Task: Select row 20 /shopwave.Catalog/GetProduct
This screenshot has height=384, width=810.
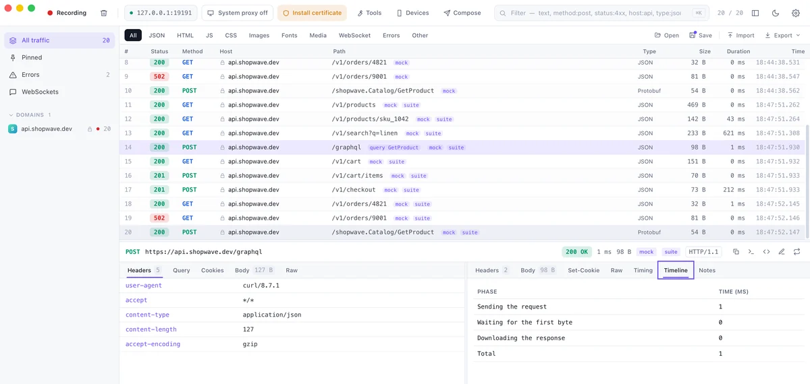Action: click(x=462, y=232)
